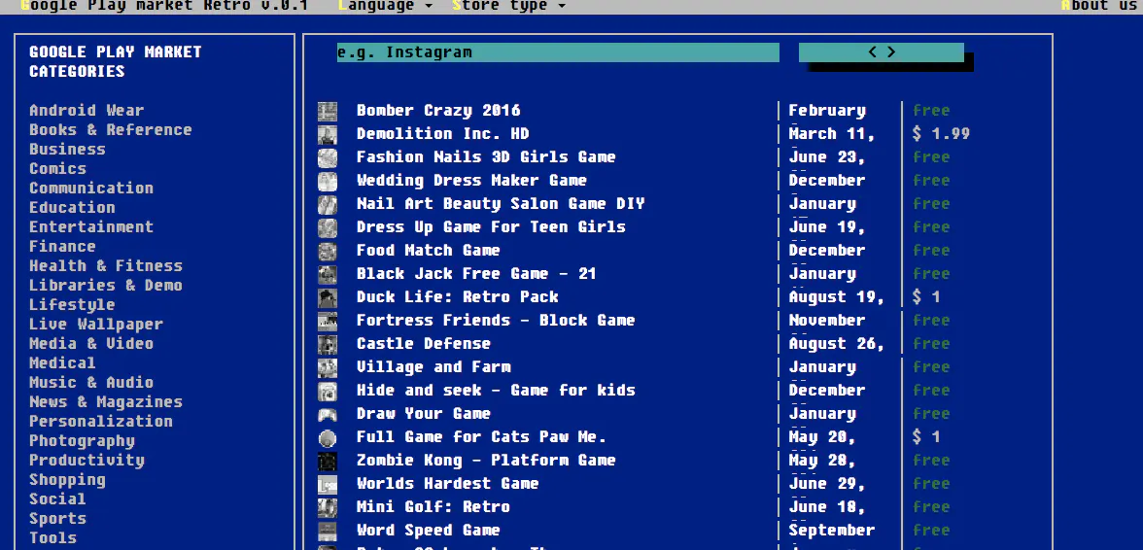
Task: Select the Duck Life: Retro Pack title
Action: 457,297
